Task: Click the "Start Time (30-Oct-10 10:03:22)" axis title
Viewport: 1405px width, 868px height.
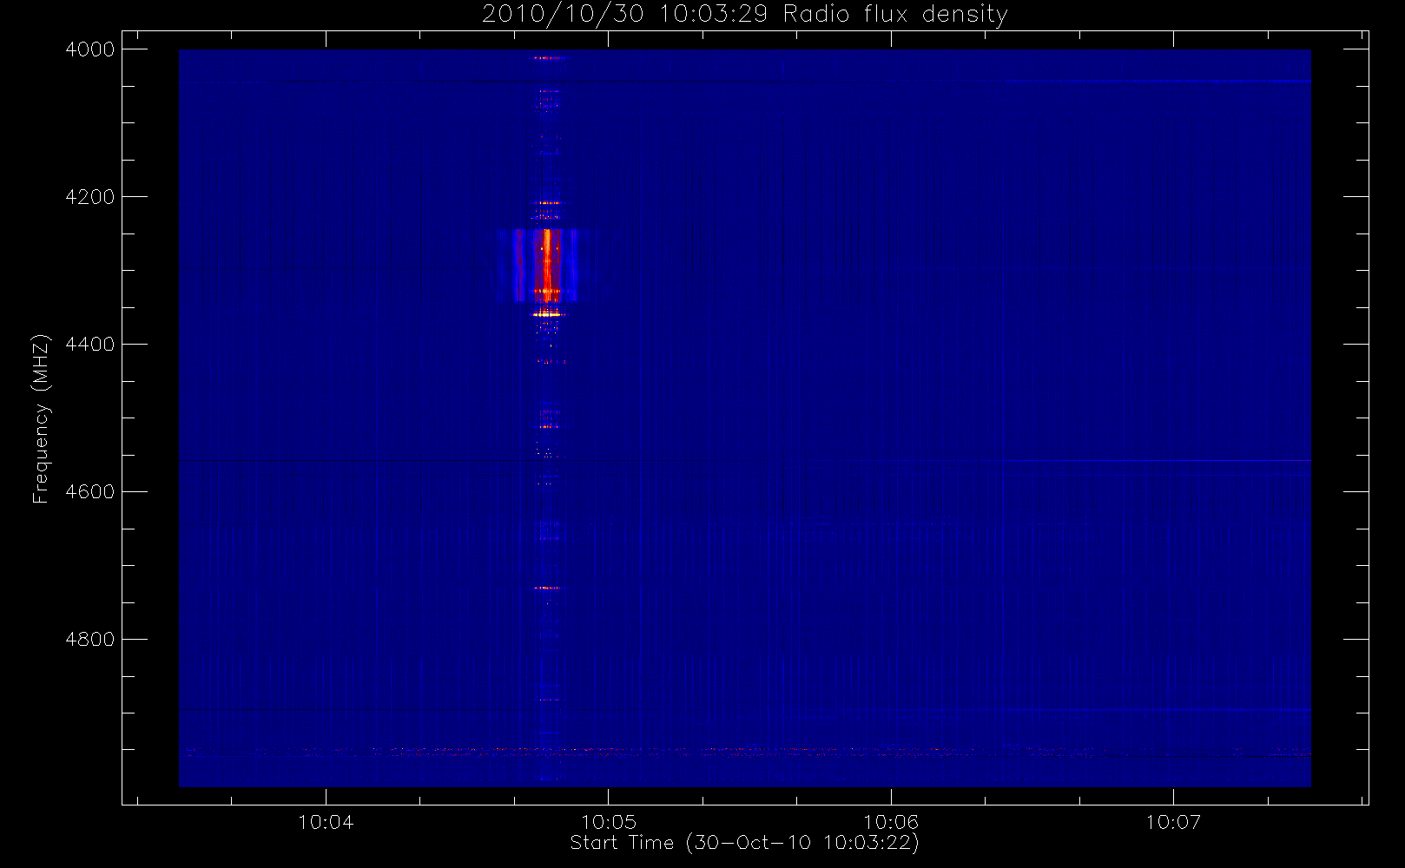Action: (x=744, y=843)
